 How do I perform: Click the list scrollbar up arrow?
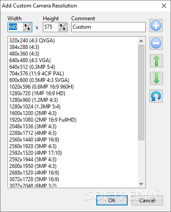point(141,41)
